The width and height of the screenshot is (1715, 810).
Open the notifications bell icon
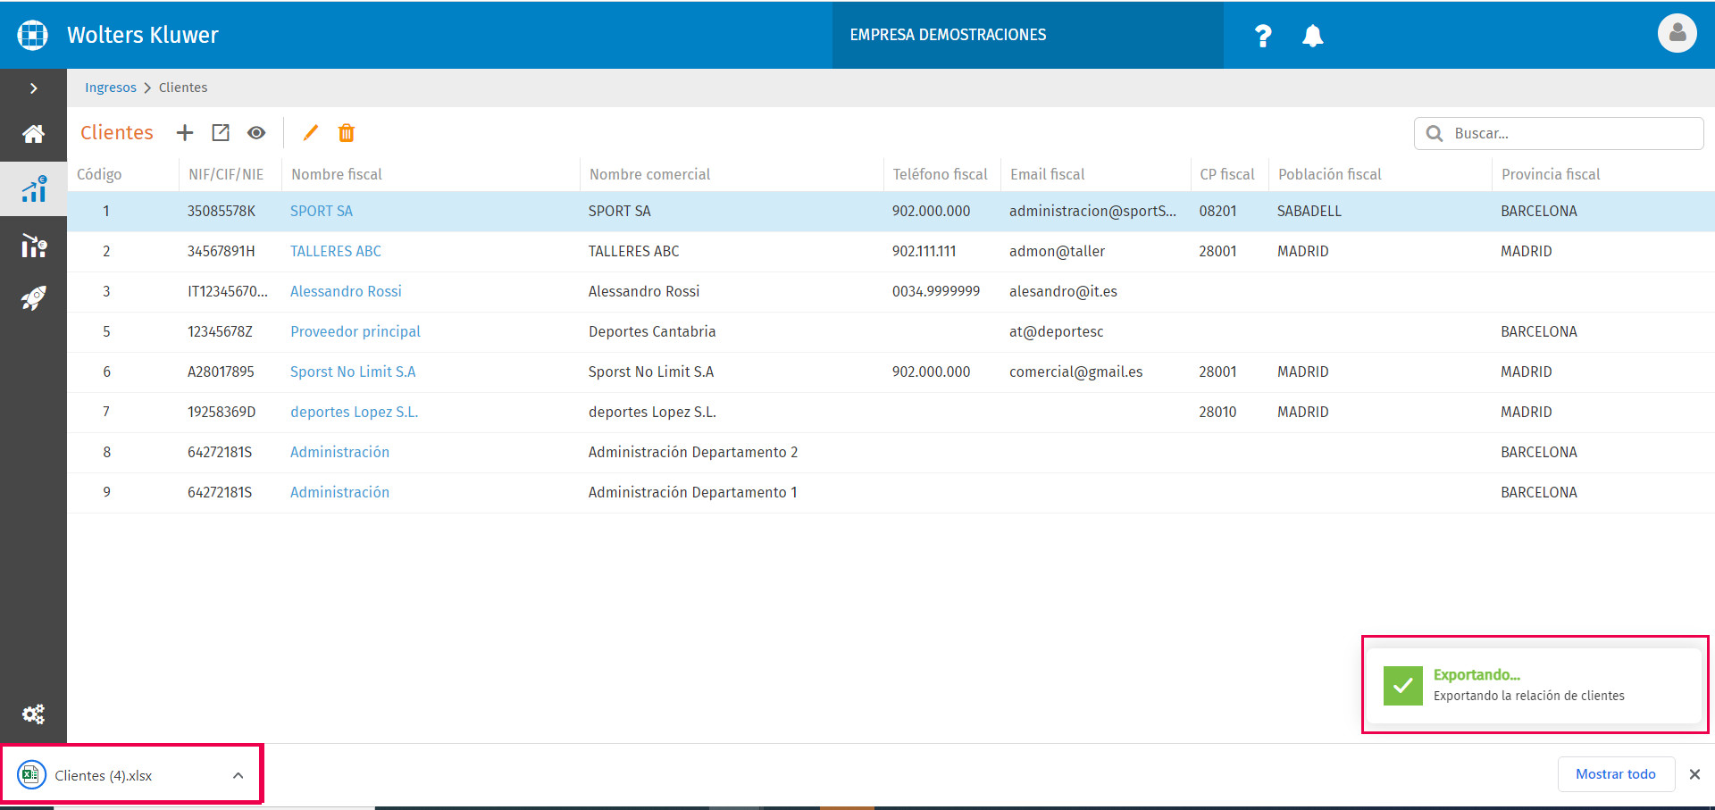pos(1312,36)
